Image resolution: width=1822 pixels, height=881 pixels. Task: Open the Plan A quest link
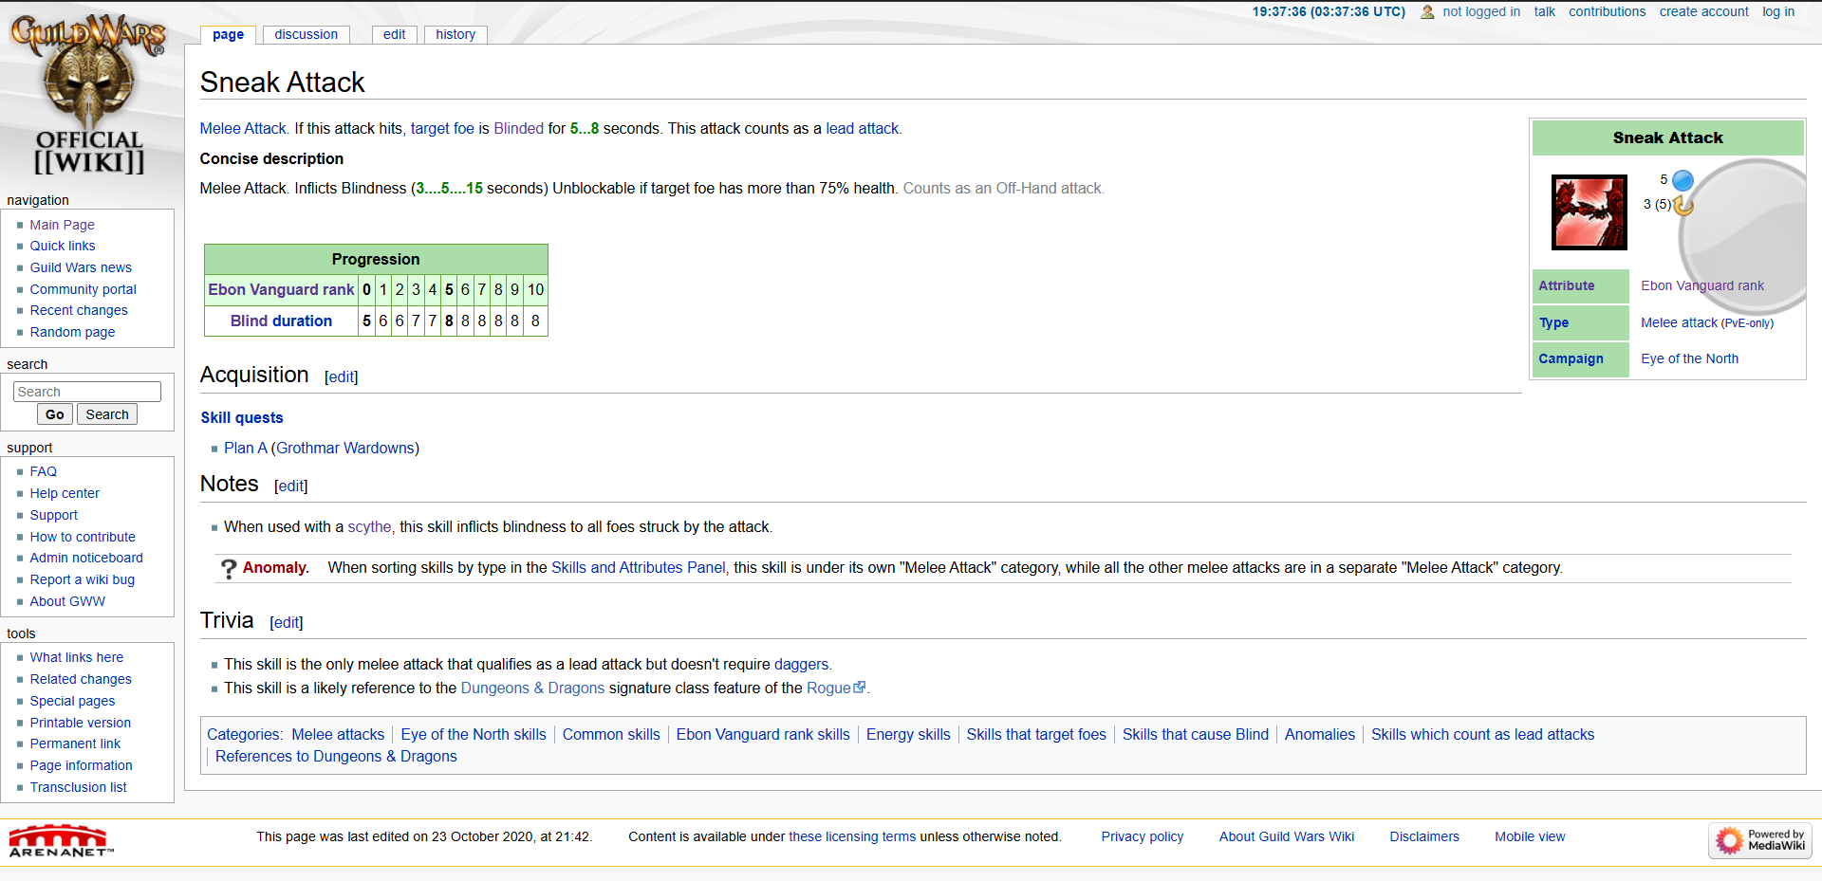[x=246, y=448]
